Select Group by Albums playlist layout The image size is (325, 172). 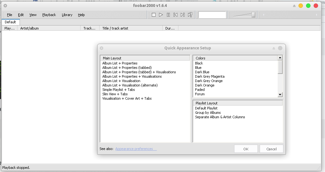[x=208, y=113]
